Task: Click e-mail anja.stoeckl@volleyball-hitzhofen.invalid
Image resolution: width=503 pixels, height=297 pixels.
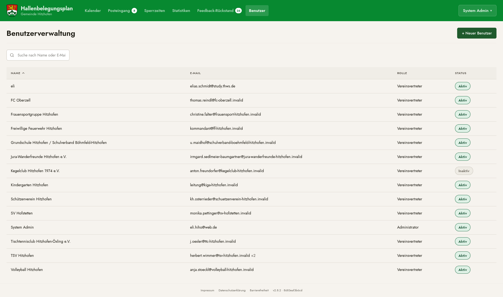Action: pyautogui.click(x=222, y=270)
